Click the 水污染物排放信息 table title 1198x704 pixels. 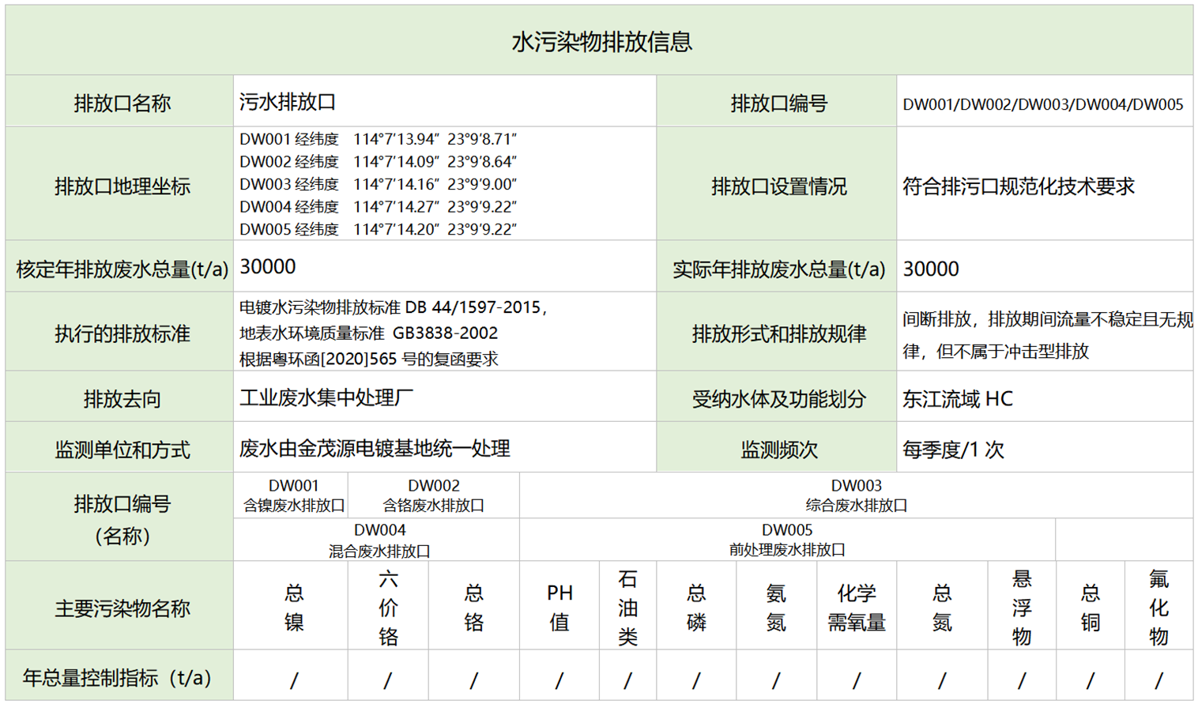[601, 41]
